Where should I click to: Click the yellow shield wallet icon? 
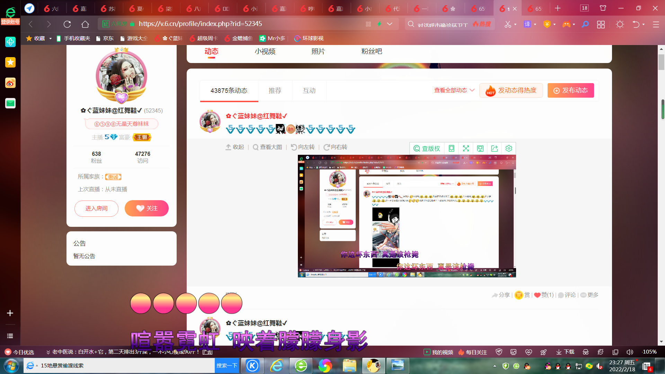[547, 24]
